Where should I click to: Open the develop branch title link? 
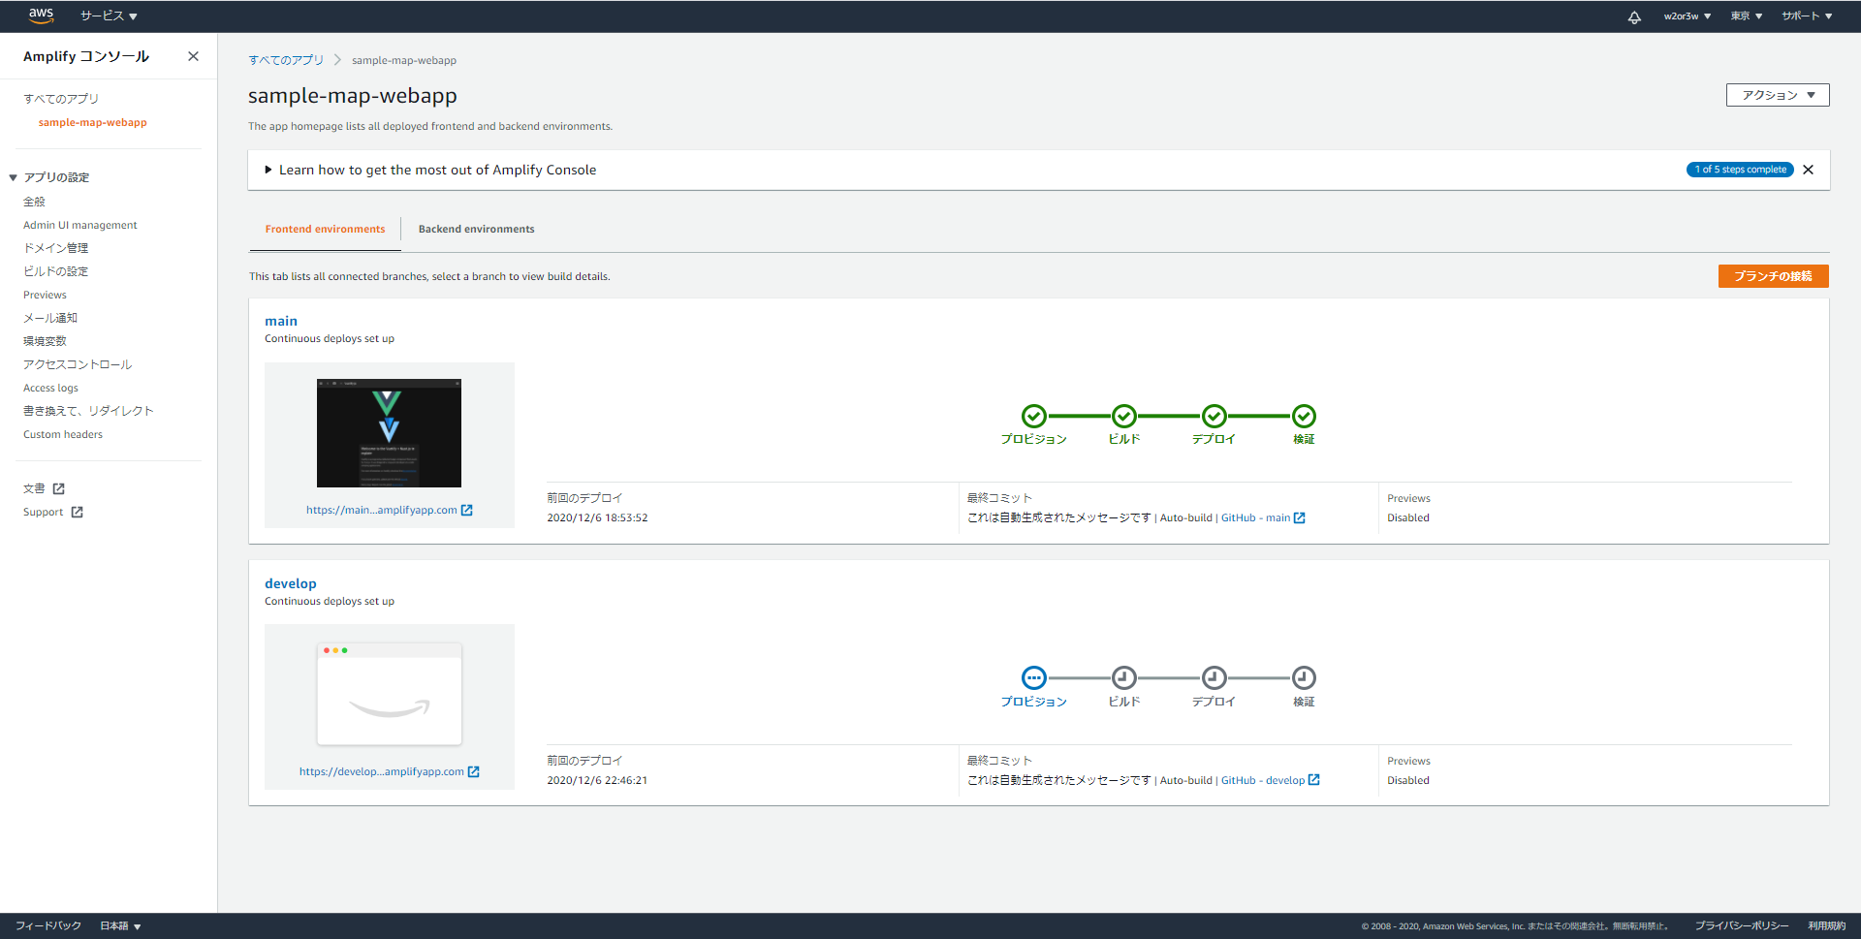291,583
